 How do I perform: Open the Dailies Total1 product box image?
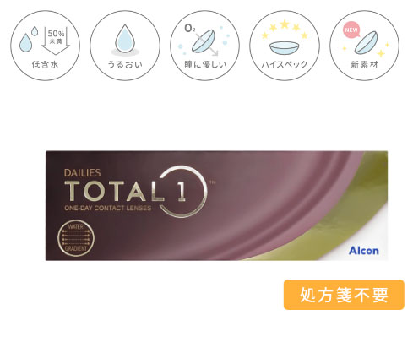click(216, 205)
